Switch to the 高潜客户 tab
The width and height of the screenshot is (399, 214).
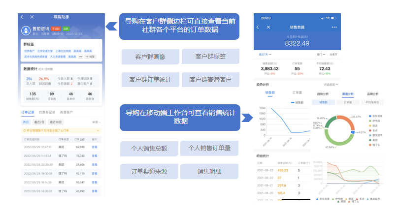coord(66,112)
